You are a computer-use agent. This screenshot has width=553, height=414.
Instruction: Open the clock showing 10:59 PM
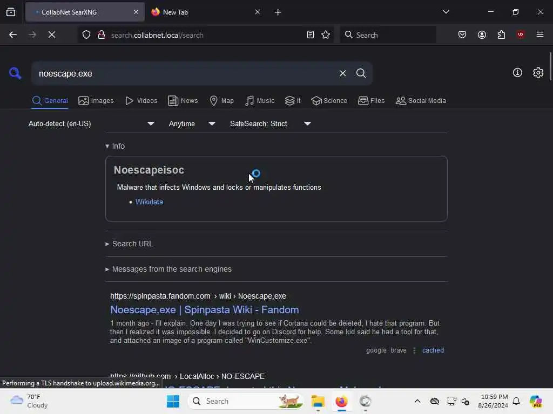tap(493, 401)
